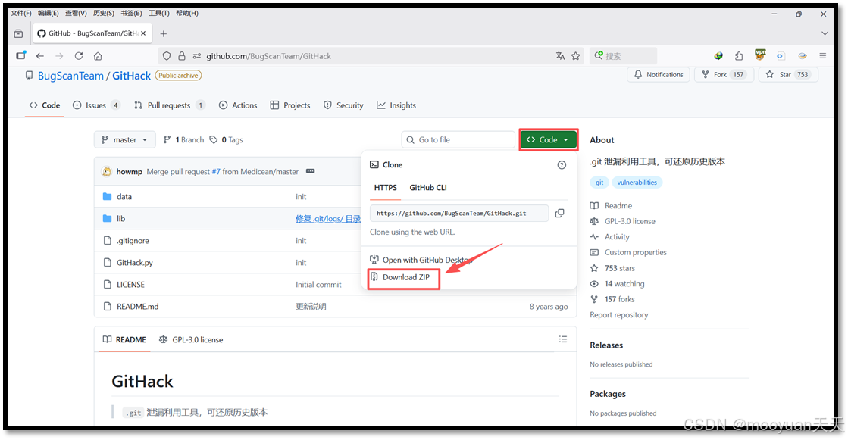The width and height of the screenshot is (848, 440).
Task: Open the data folder
Action: 124,197
